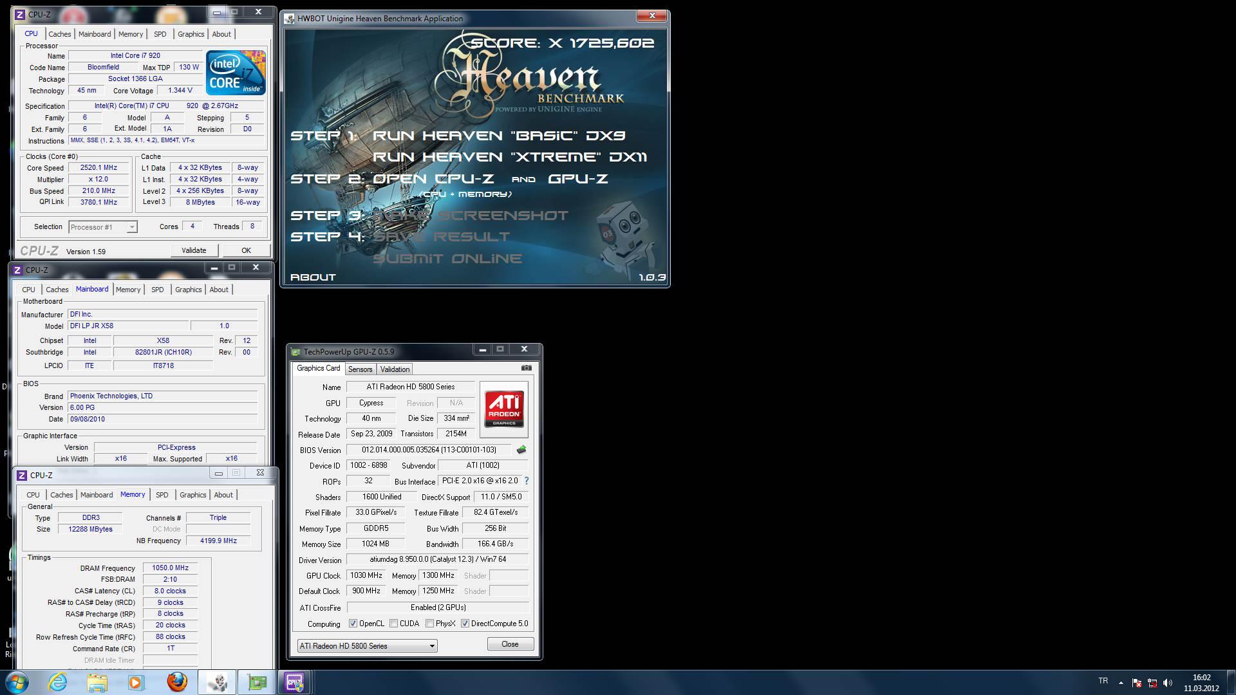
Task: Click the GPU name field in GPU-Z
Action: point(411,387)
